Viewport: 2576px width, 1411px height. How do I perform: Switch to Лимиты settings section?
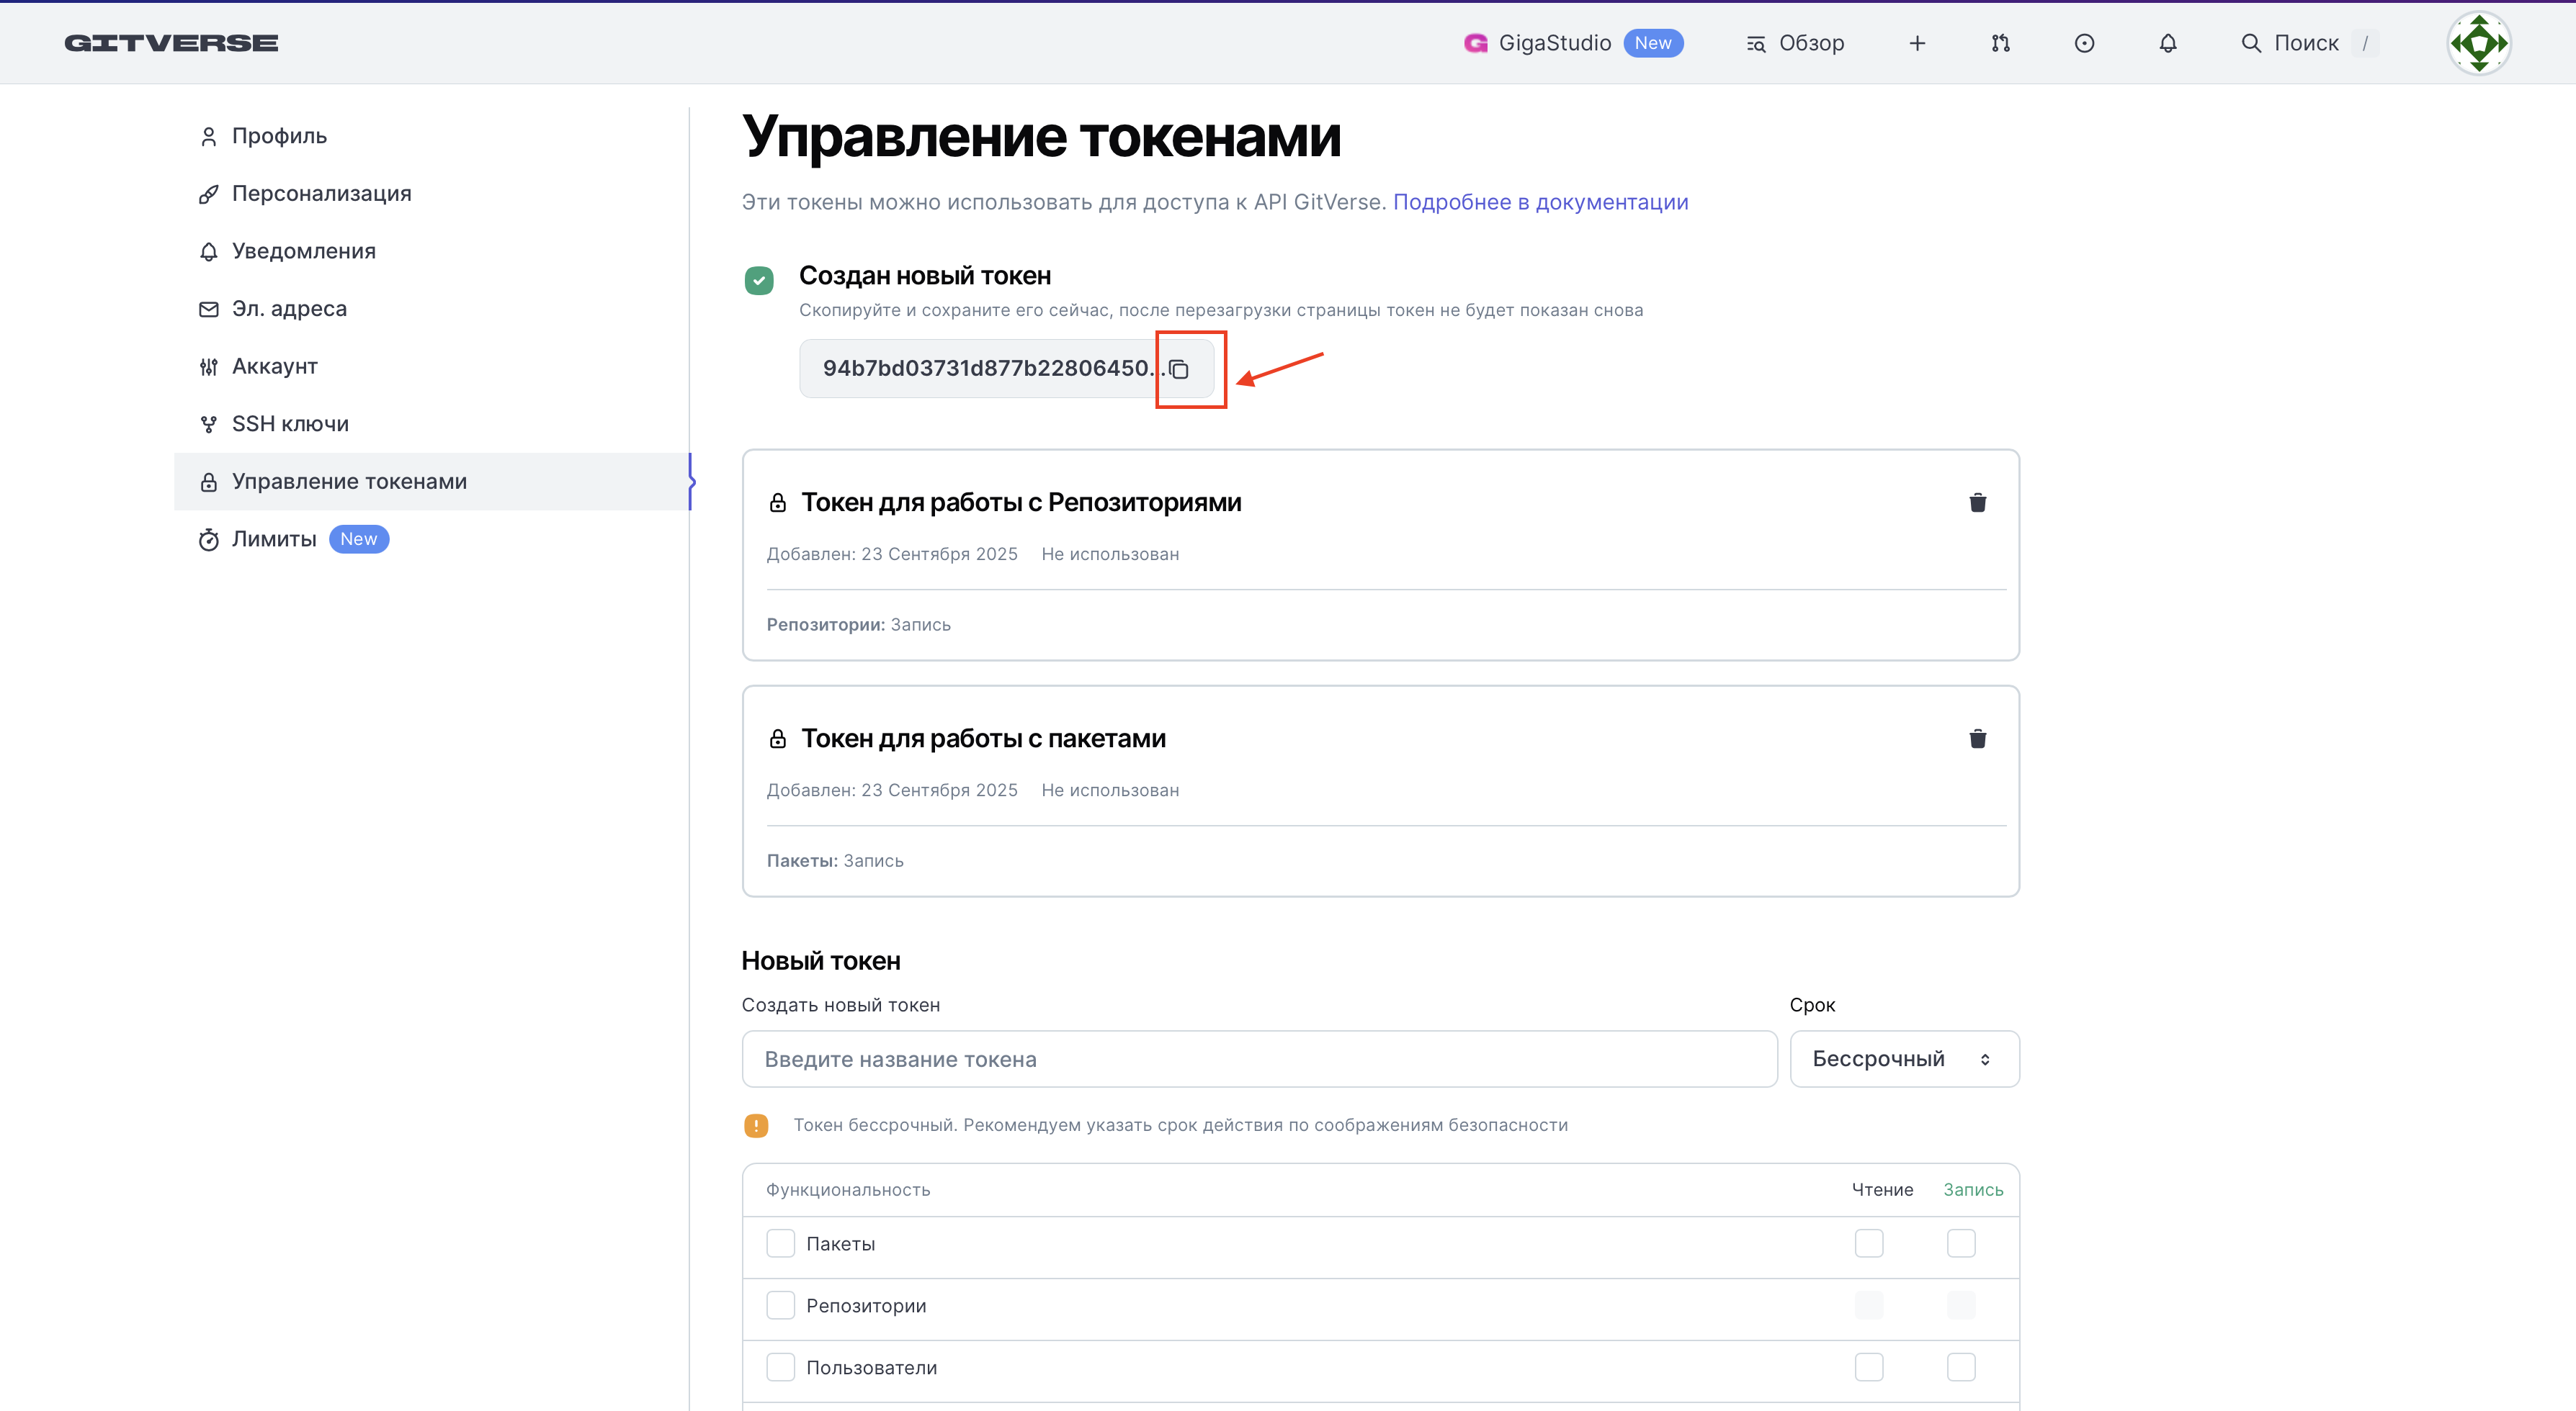274,540
